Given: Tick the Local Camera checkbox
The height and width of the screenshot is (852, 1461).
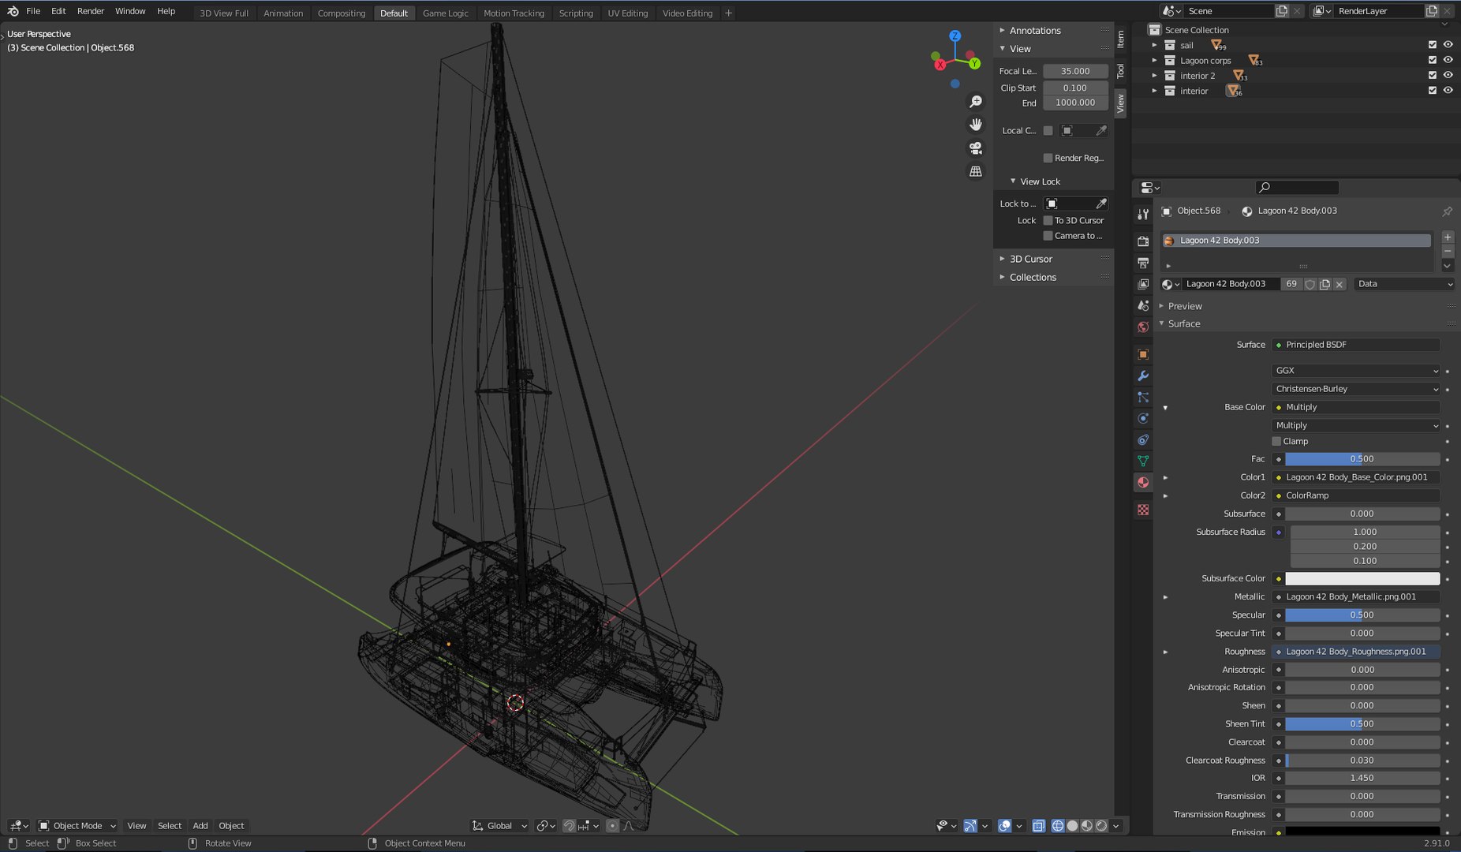Looking at the screenshot, I should click(x=1048, y=130).
